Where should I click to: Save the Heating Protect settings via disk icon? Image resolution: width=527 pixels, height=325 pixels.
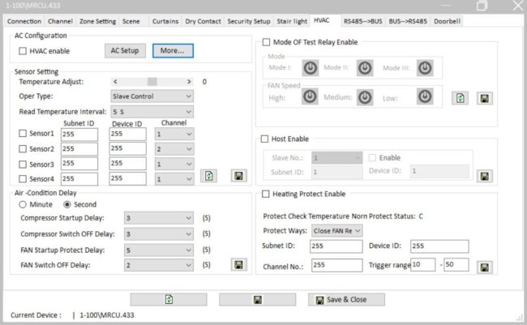coord(484,266)
